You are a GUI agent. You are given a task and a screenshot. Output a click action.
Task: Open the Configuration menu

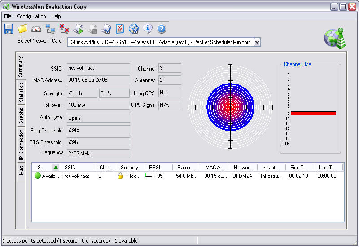point(31,16)
